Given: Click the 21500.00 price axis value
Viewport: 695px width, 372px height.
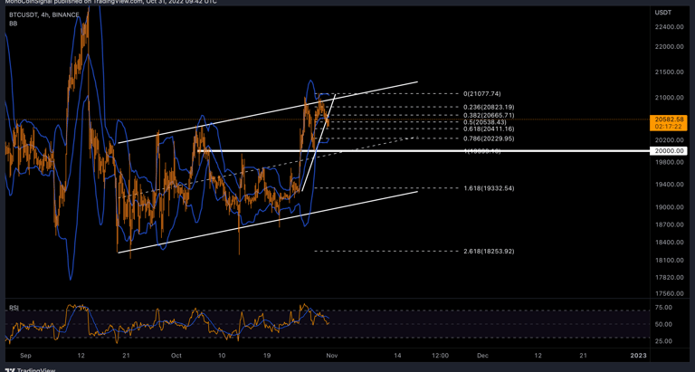Looking at the screenshot, I should click(x=668, y=72).
